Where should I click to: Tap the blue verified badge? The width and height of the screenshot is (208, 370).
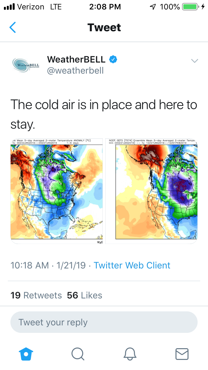pyautogui.click(x=113, y=59)
